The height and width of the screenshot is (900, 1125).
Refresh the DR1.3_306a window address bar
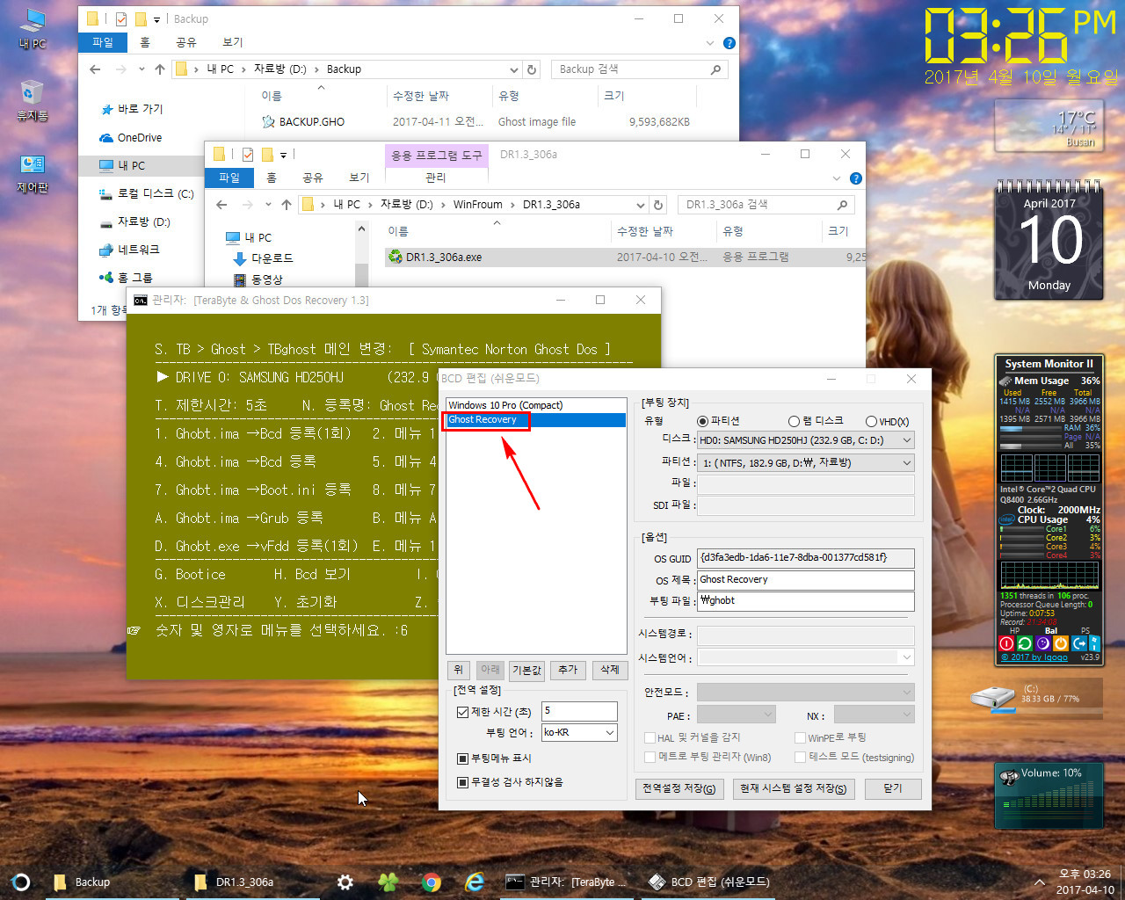pos(657,205)
